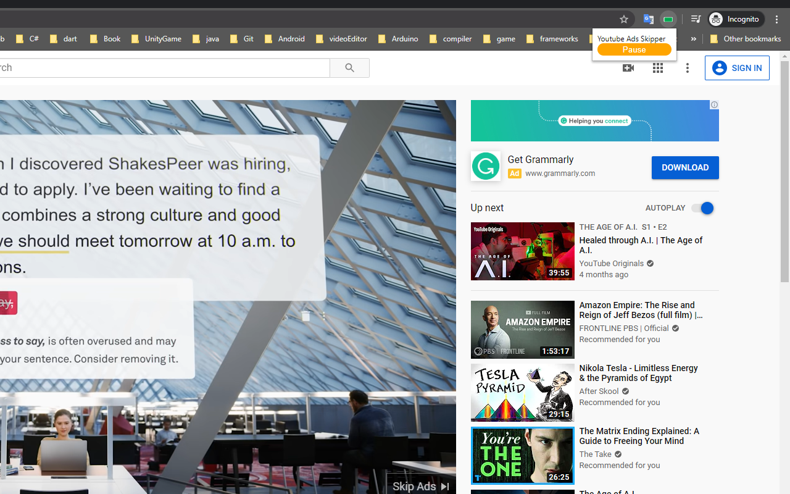This screenshot has width=790, height=494.
Task: Open Chrome's three-dot menu
Action: [777, 19]
